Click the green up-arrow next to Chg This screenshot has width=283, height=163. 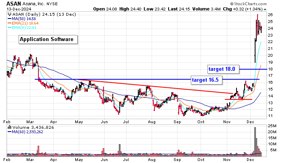point(265,9)
